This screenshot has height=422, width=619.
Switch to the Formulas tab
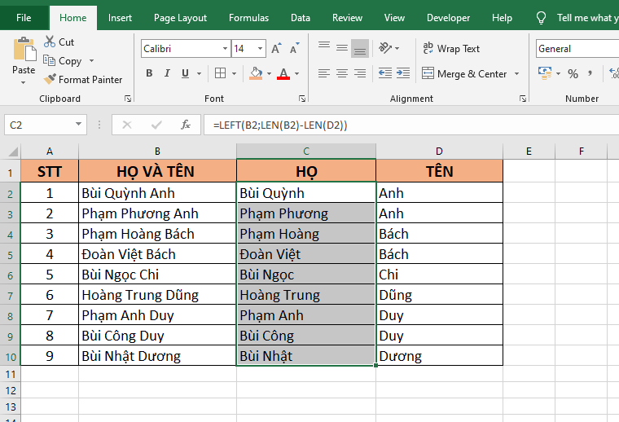coord(248,18)
